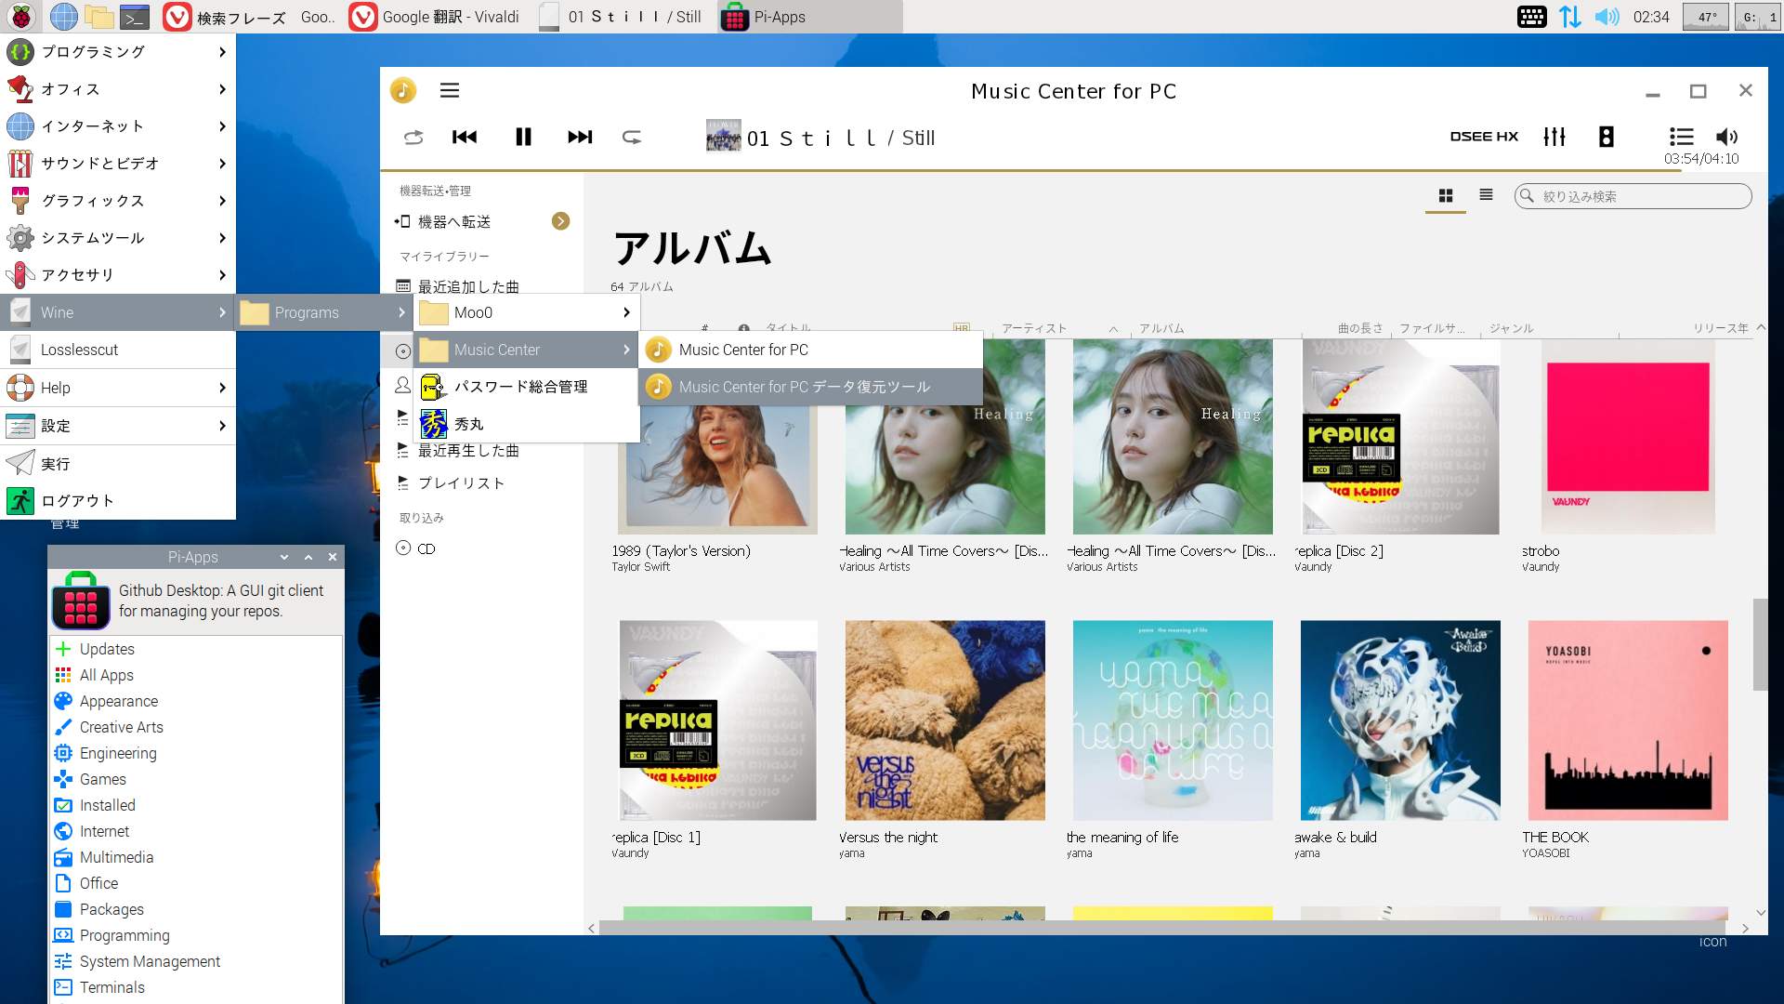The height and width of the screenshot is (1004, 1784).
Task: Open file manager from taskbar
Action: pyautogui.click(x=98, y=17)
